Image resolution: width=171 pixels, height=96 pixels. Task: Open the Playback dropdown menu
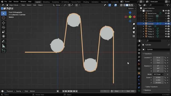point(11,91)
